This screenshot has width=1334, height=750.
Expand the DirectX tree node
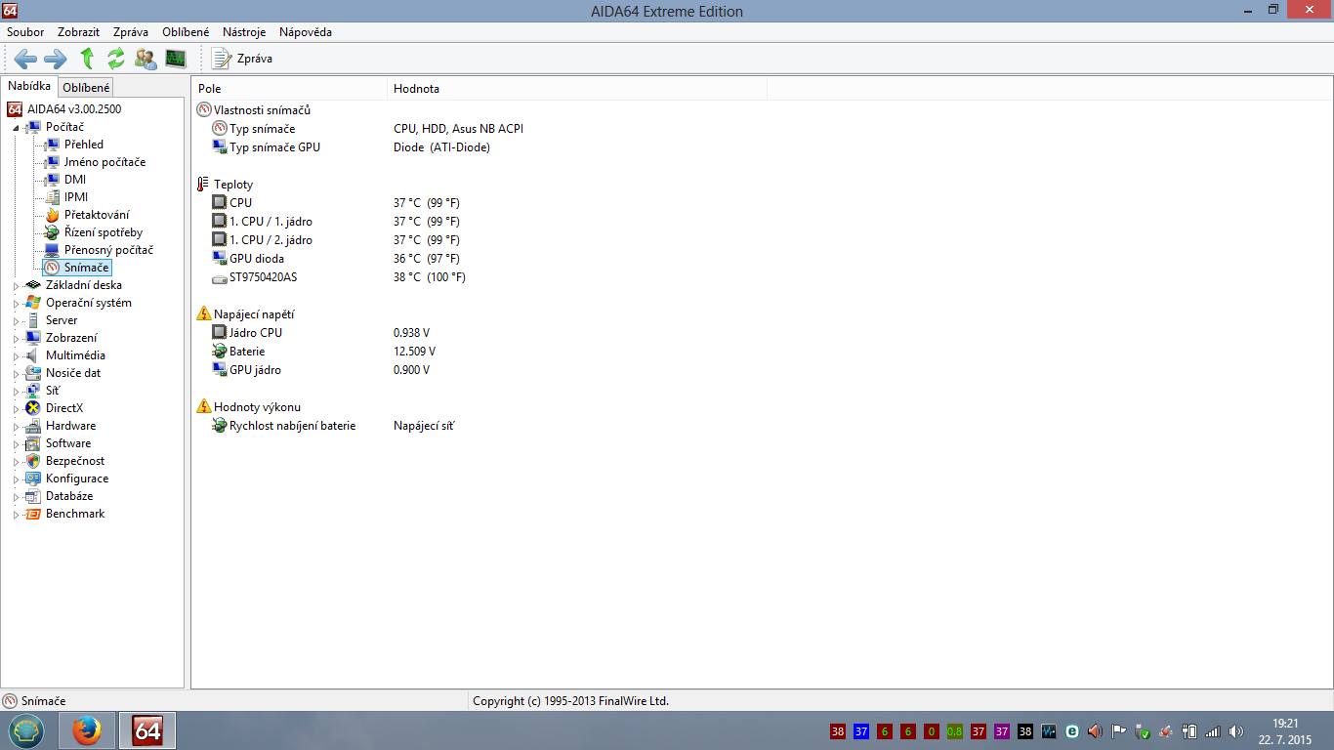(x=16, y=409)
